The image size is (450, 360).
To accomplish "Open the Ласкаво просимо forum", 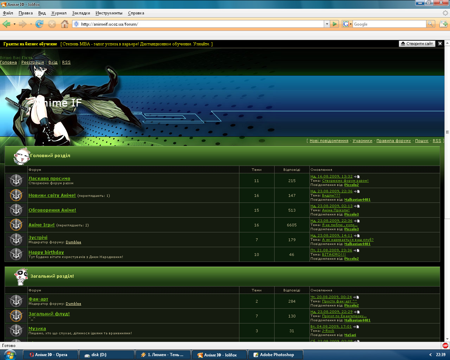I will pos(49,179).
